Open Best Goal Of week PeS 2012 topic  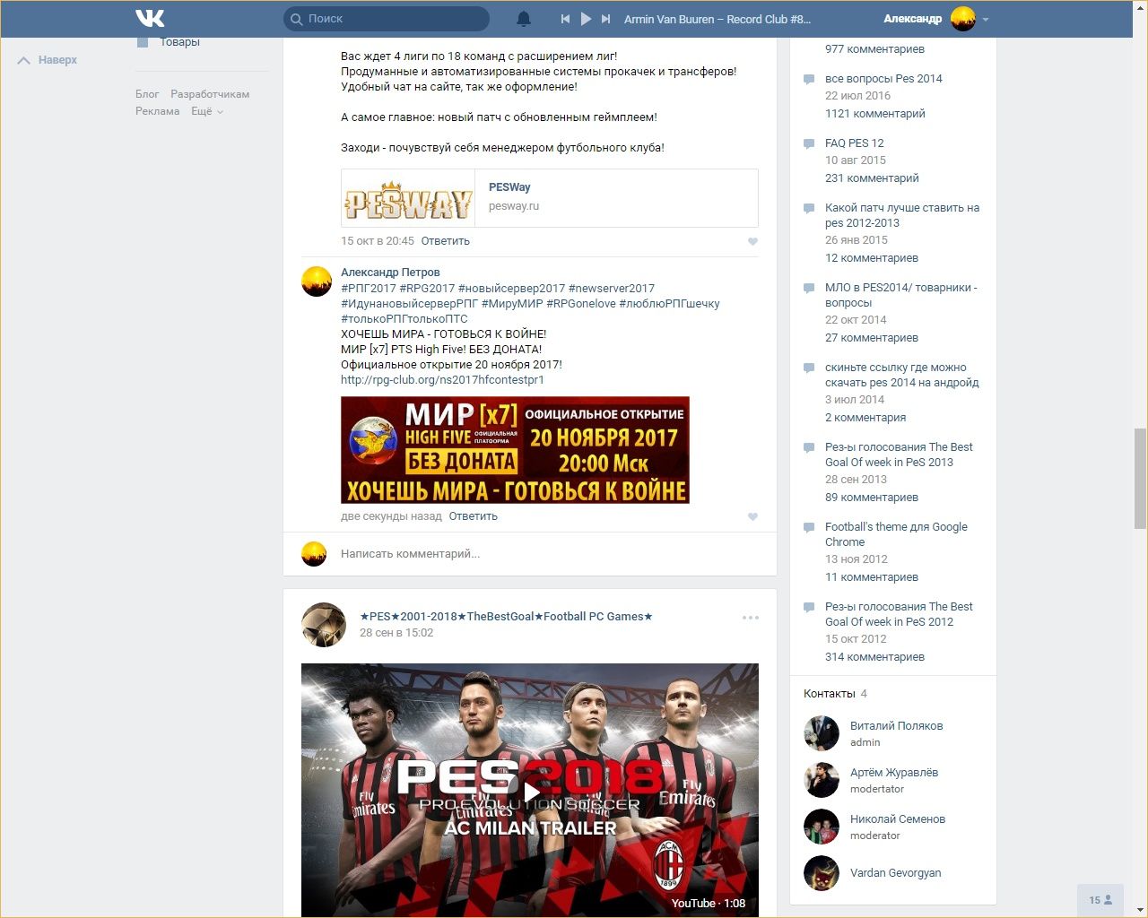point(899,614)
